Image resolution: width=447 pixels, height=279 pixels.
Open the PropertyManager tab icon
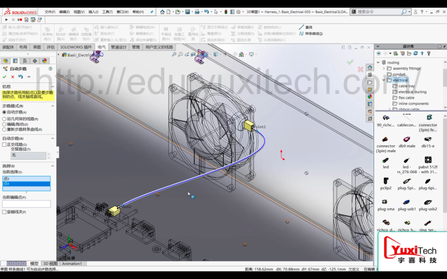(15, 61)
